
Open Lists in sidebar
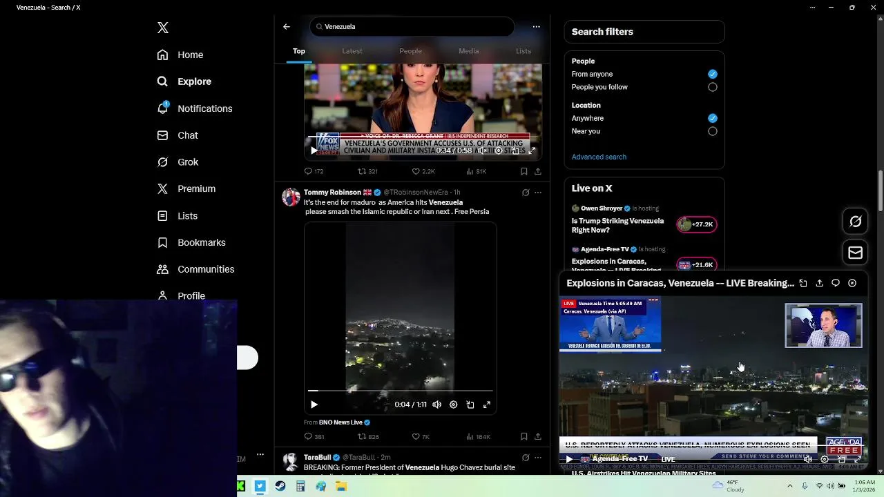coord(177,216)
